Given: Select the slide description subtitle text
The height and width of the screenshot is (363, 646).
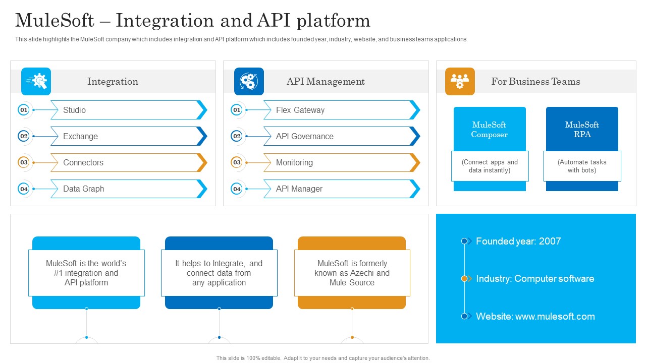Looking at the screenshot, I should (241, 39).
